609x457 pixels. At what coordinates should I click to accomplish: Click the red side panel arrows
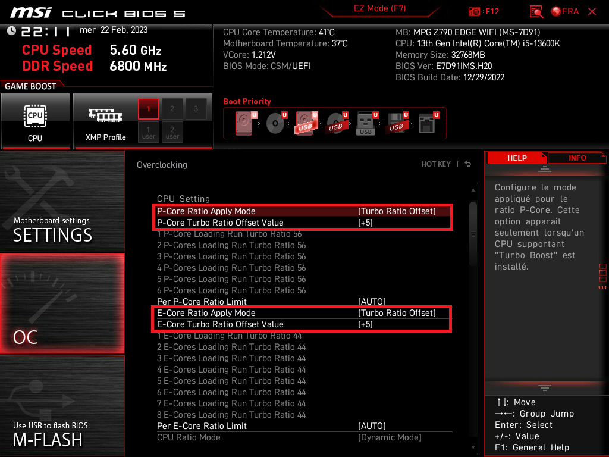point(602,287)
